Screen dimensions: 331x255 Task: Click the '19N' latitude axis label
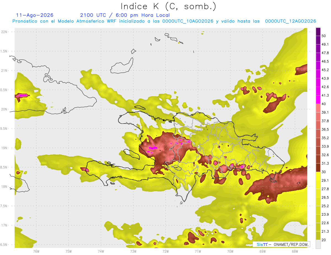coord(4,148)
